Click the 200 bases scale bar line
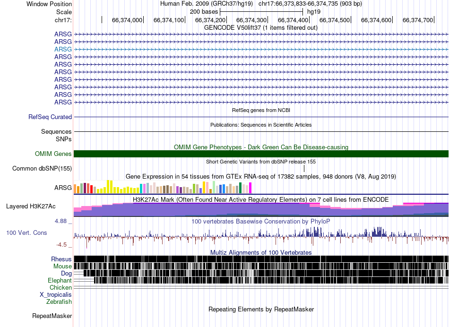This screenshot has height=327, width=449. (x=261, y=12)
